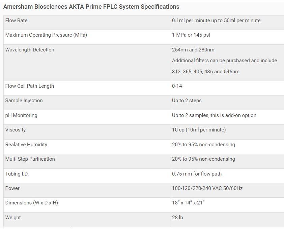Click the Viscosity row label
The image size is (284, 230).
point(16,130)
